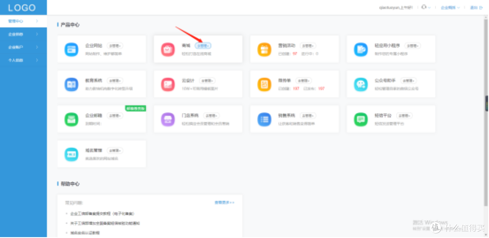Expand the 管理中心 sidebar chevron
The image size is (489, 238).
pos(37,21)
